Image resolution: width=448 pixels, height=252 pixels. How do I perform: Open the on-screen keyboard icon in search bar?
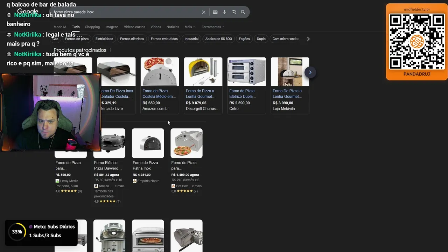215,12
